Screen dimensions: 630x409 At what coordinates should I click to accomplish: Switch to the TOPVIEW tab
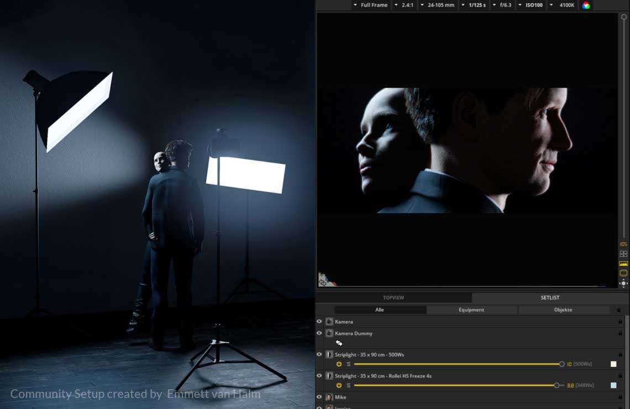tap(393, 298)
